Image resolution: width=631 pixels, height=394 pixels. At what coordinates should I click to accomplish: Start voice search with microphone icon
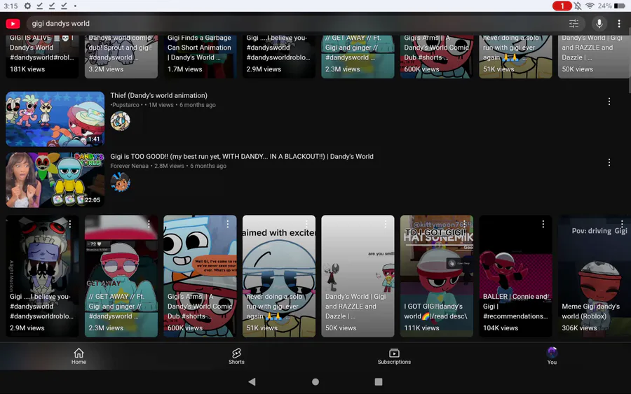599,24
